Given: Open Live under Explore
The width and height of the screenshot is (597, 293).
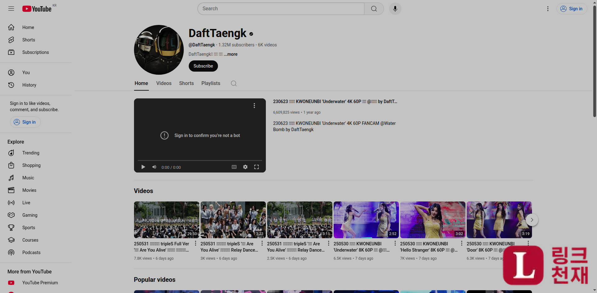Looking at the screenshot, I should click(x=36, y=203).
